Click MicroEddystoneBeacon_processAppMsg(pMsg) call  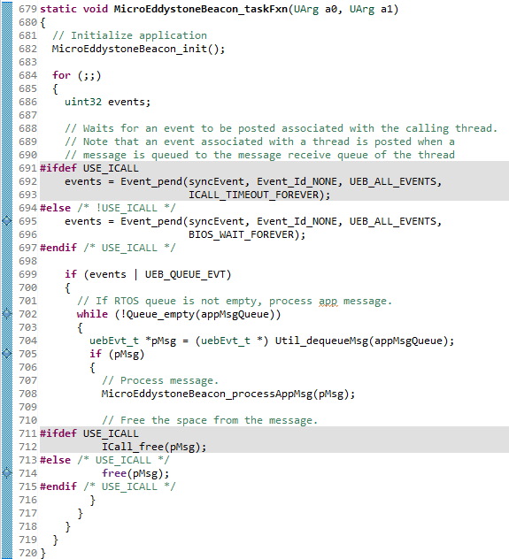[228, 394]
